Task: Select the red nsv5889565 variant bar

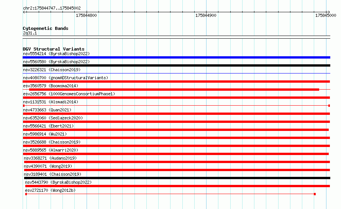Action: click(x=176, y=154)
